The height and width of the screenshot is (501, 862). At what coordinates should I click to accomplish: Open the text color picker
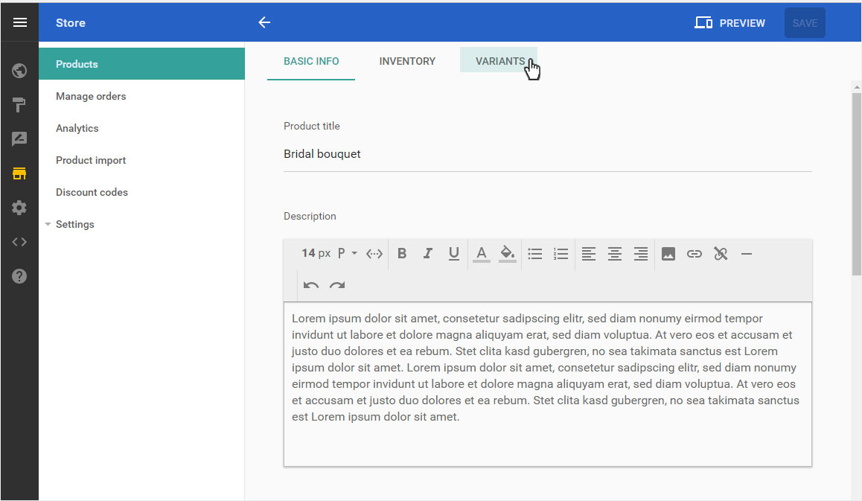click(x=482, y=254)
